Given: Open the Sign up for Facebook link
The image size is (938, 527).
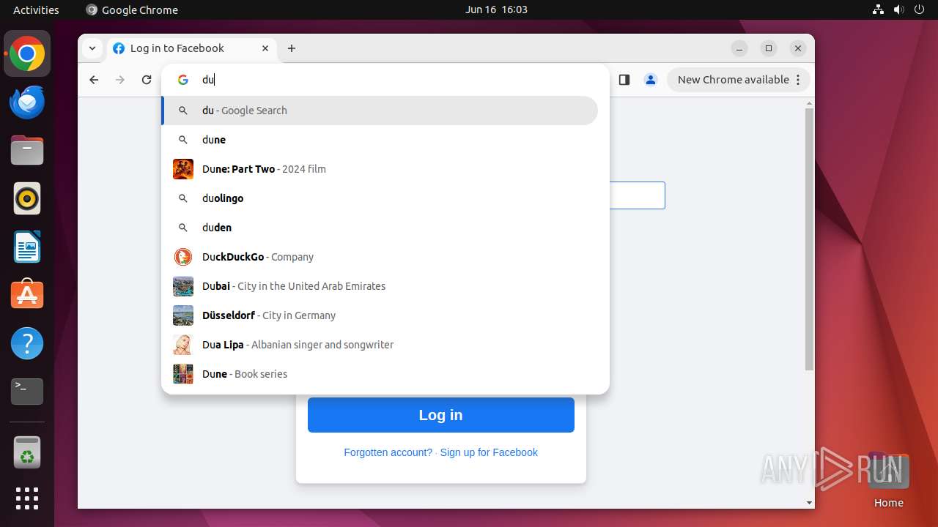Looking at the screenshot, I should point(489,452).
